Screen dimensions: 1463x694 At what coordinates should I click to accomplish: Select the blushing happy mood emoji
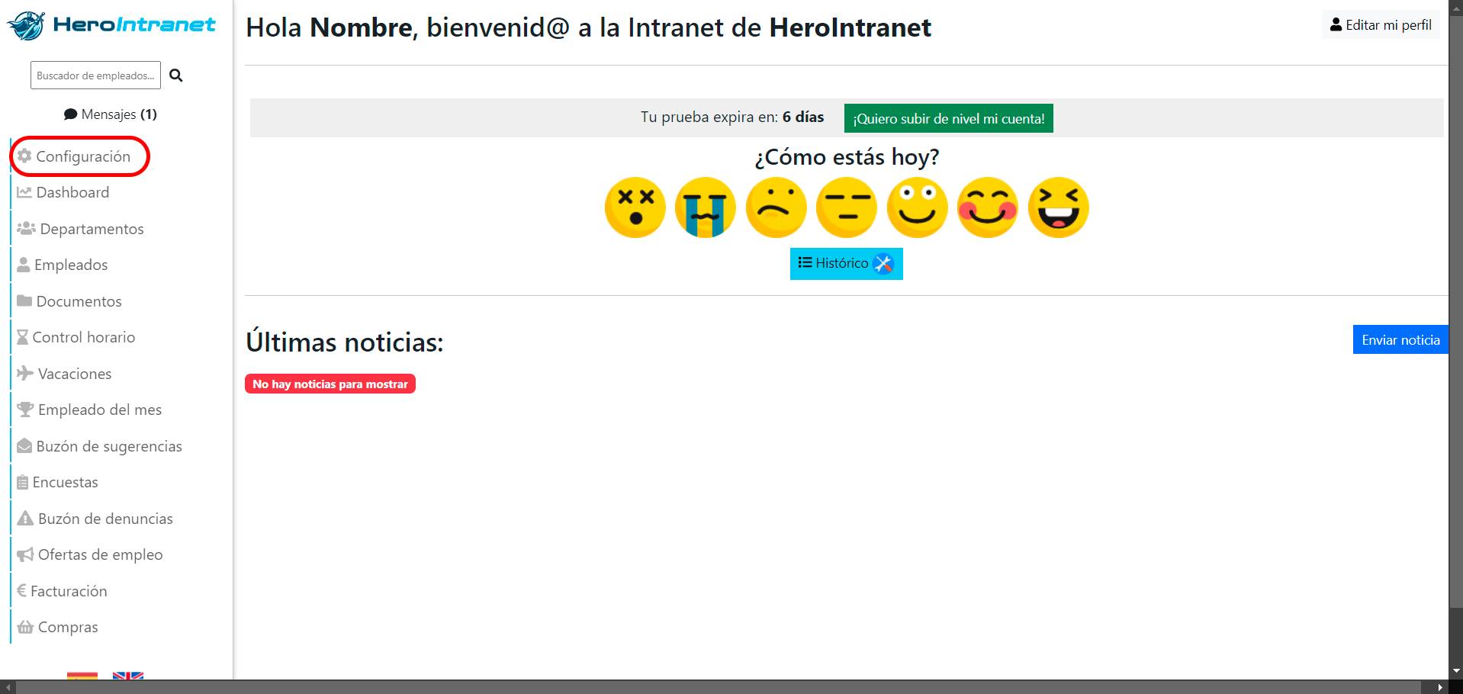[988, 207]
